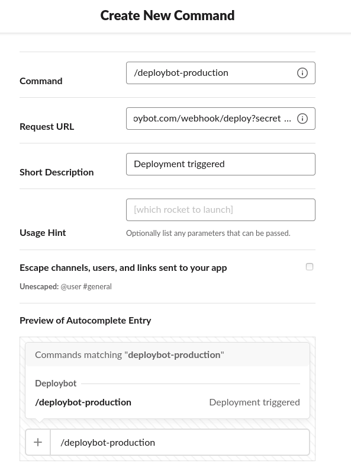Click the 'Create New Command' heading
Viewport: 351px width, 473px height.
click(x=168, y=15)
